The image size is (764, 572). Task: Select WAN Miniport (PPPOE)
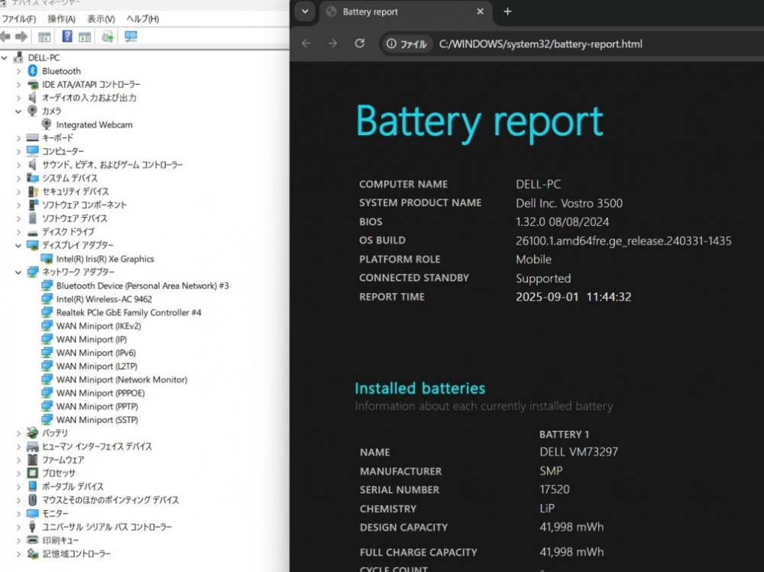point(100,393)
